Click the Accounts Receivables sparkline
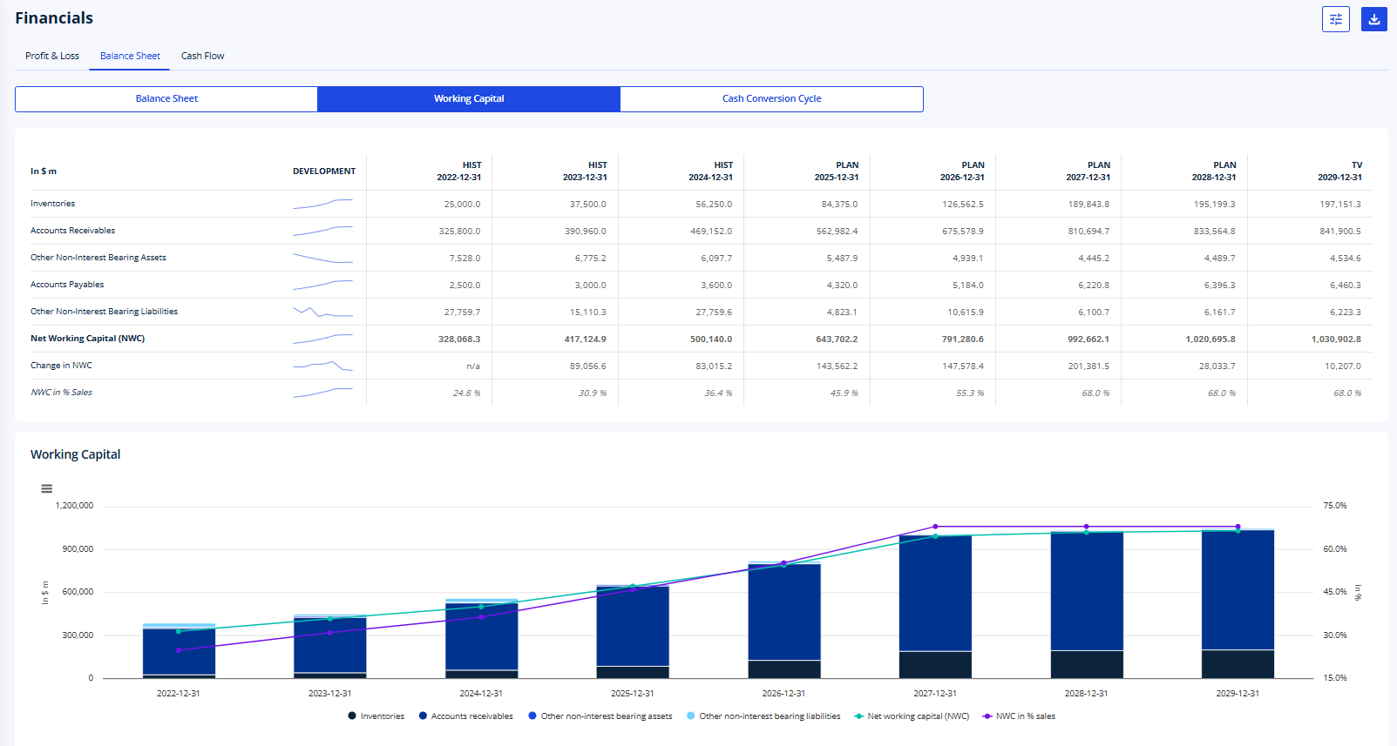1397x746 pixels. (322, 231)
